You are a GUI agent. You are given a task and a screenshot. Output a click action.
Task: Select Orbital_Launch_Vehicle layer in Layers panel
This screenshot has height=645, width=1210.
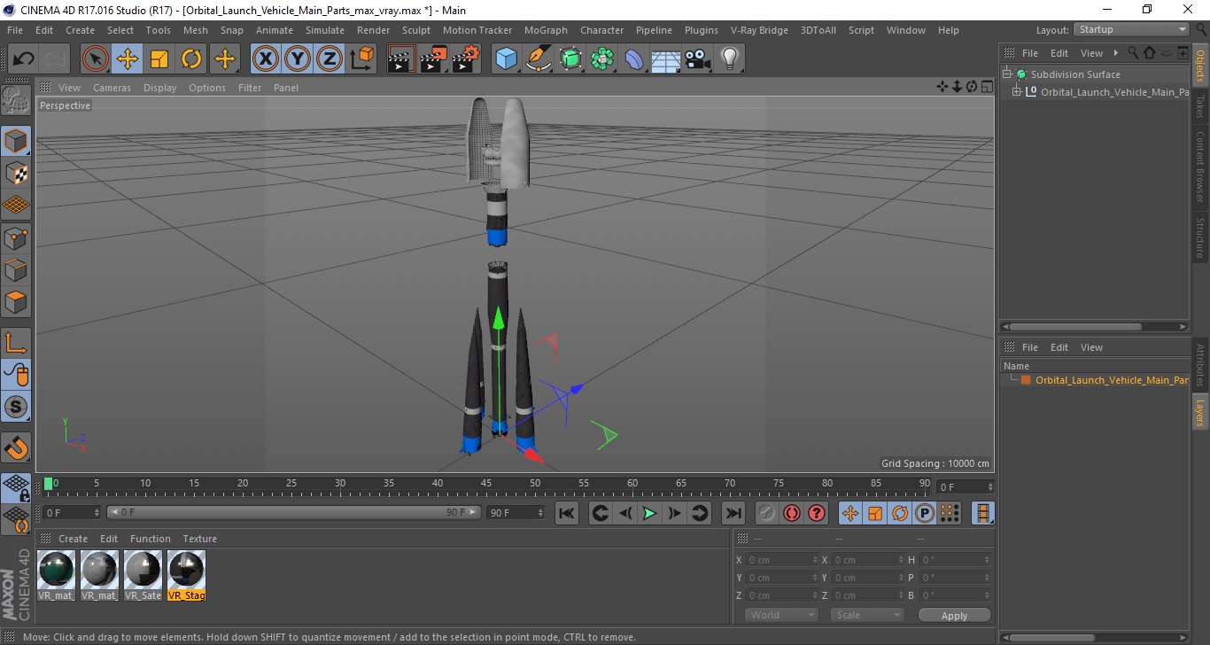pos(1112,380)
